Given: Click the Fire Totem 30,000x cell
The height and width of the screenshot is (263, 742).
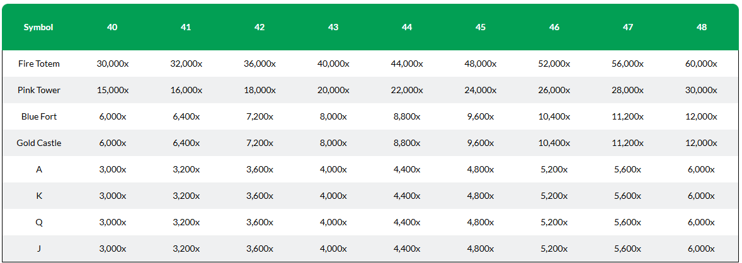Looking at the screenshot, I should pyautogui.click(x=112, y=64).
